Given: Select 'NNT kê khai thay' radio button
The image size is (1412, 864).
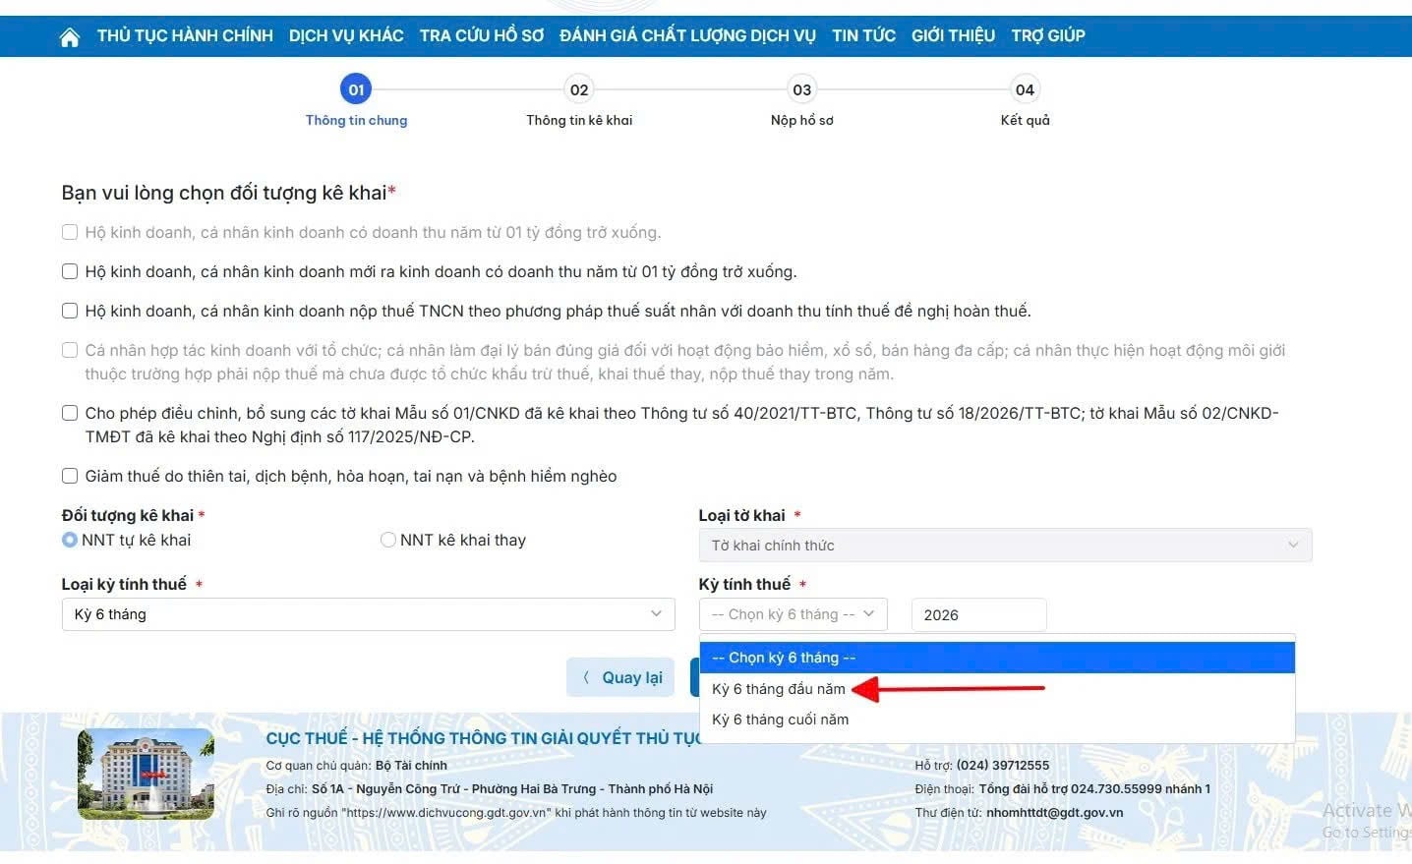Looking at the screenshot, I should point(388,540).
